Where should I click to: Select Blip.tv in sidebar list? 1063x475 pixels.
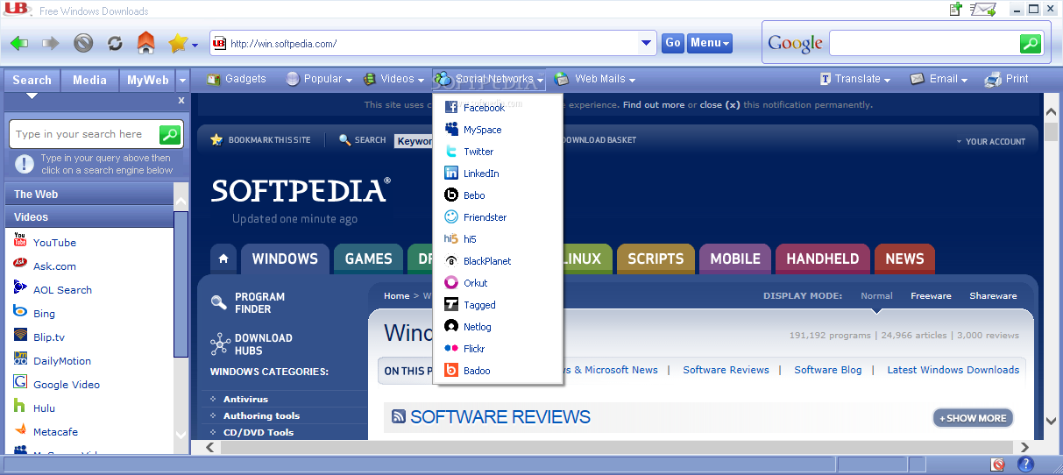tap(48, 337)
